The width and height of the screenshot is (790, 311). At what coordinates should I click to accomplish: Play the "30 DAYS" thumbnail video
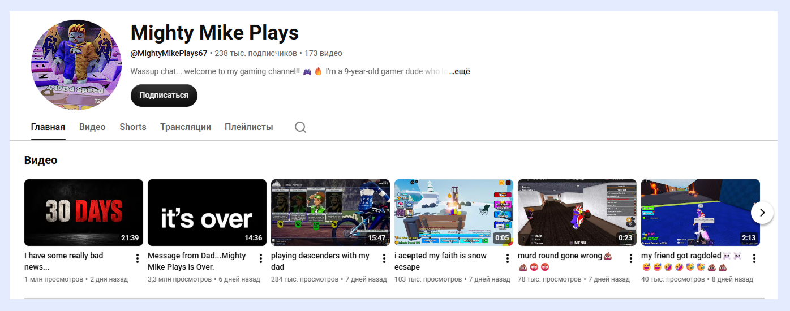84,213
